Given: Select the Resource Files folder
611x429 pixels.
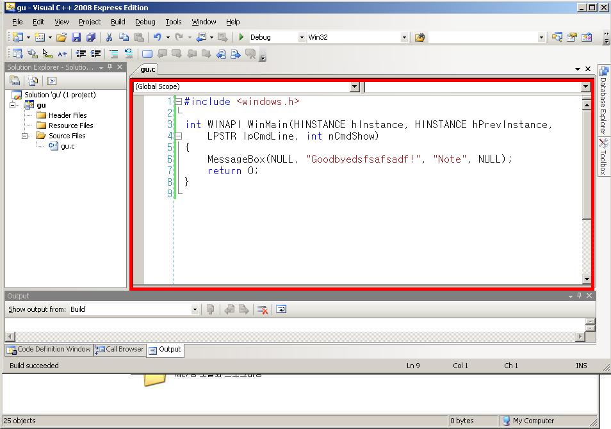Looking at the screenshot, I should 71,125.
